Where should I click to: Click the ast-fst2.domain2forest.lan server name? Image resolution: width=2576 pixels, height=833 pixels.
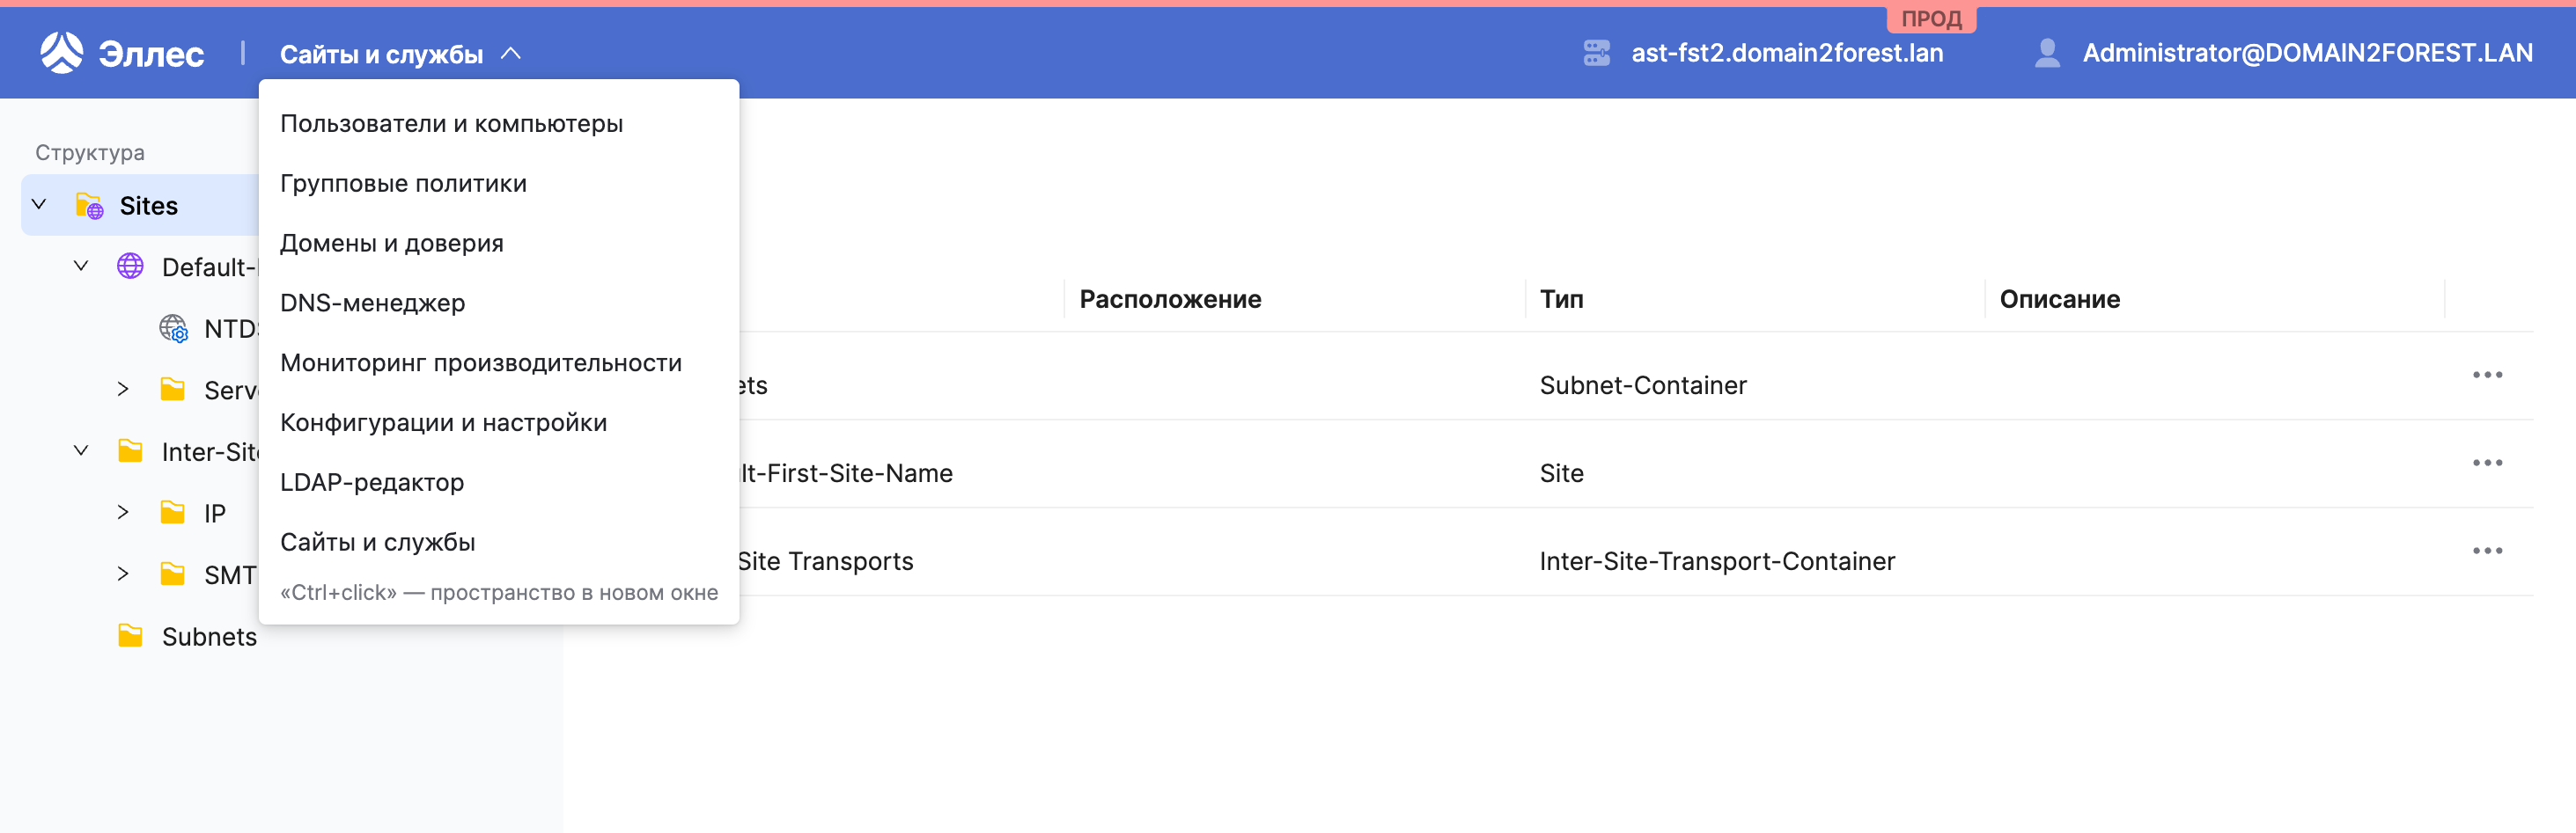tap(1787, 53)
